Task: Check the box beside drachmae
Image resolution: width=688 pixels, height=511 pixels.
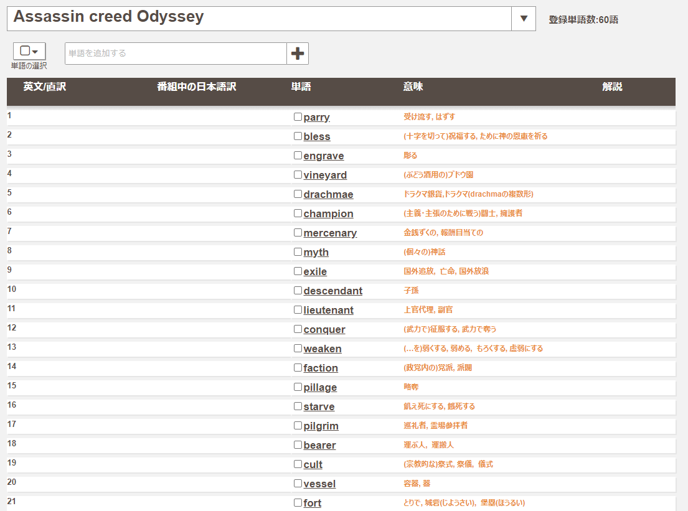Action: 298,194
